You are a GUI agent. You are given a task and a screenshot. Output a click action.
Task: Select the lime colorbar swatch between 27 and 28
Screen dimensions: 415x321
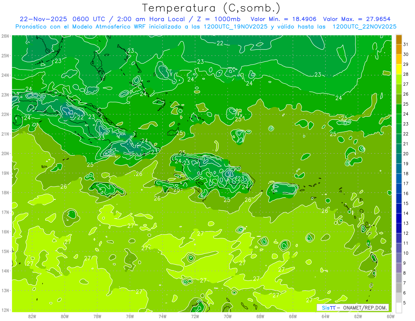point(399,79)
